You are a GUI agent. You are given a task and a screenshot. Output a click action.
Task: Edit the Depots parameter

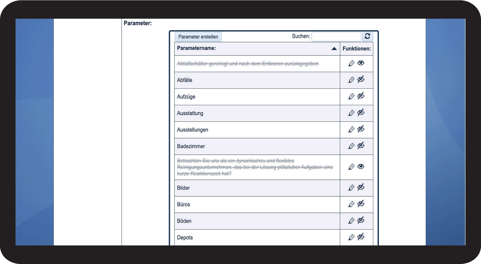[351, 238]
